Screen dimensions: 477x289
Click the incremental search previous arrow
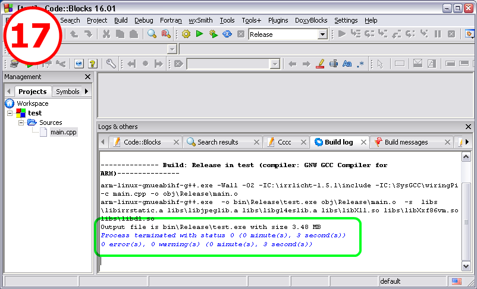click(x=293, y=64)
